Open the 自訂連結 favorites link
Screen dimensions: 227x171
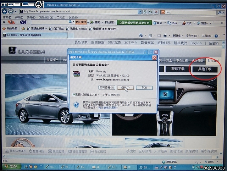[56, 29]
